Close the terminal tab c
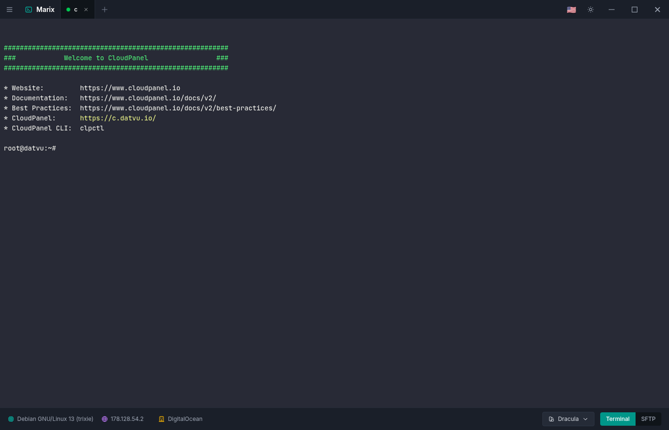 [86, 9]
